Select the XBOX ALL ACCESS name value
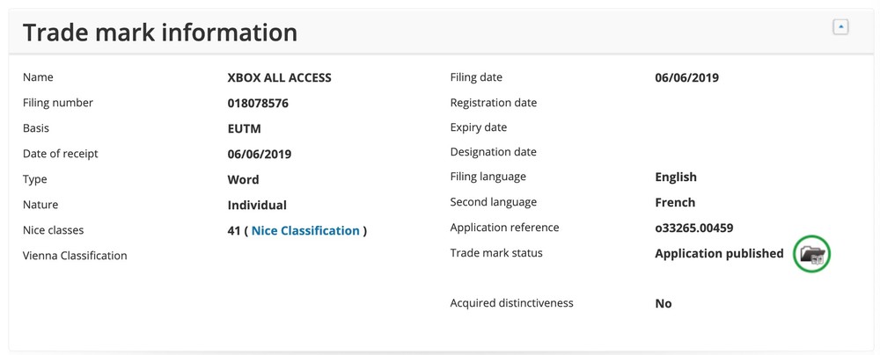This screenshot has height=355, width=880. [279, 78]
